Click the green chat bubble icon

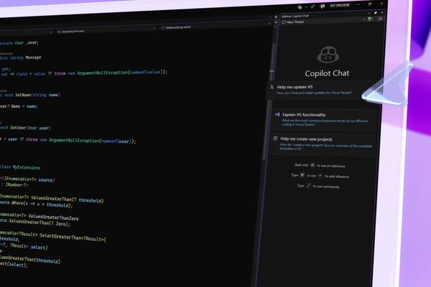(x=370, y=19)
